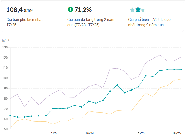Click the small right star icon
Screen dimensions: 185x136
[143, 10]
